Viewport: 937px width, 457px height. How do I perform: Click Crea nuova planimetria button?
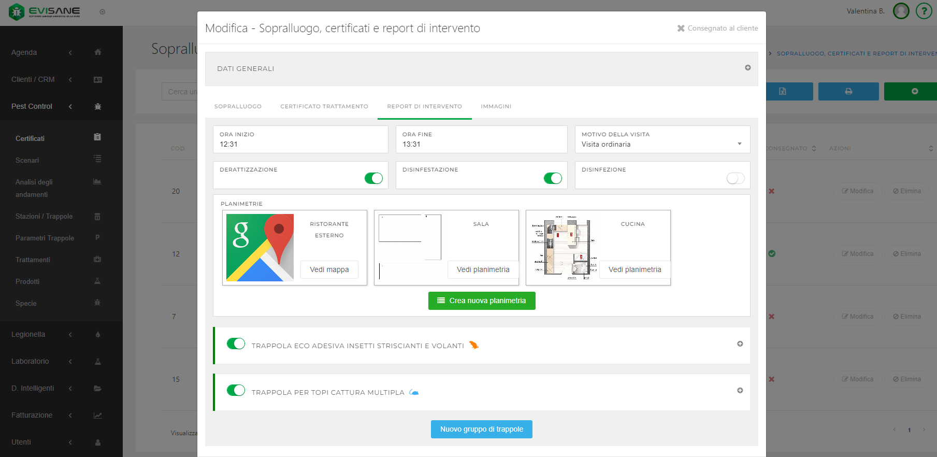pos(482,301)
